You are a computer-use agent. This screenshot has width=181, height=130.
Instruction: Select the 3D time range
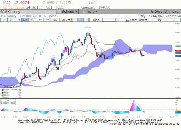(x=11, y=20)
